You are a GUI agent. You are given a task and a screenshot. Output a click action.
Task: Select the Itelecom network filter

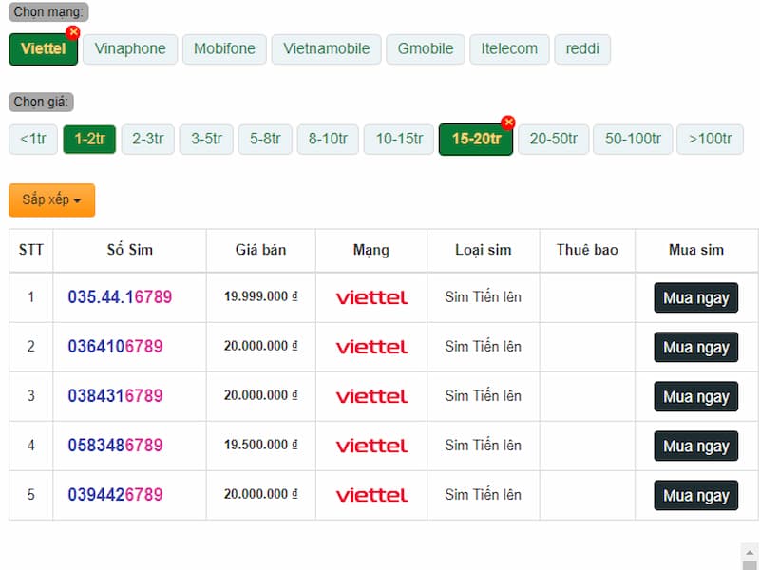[509, 49]
